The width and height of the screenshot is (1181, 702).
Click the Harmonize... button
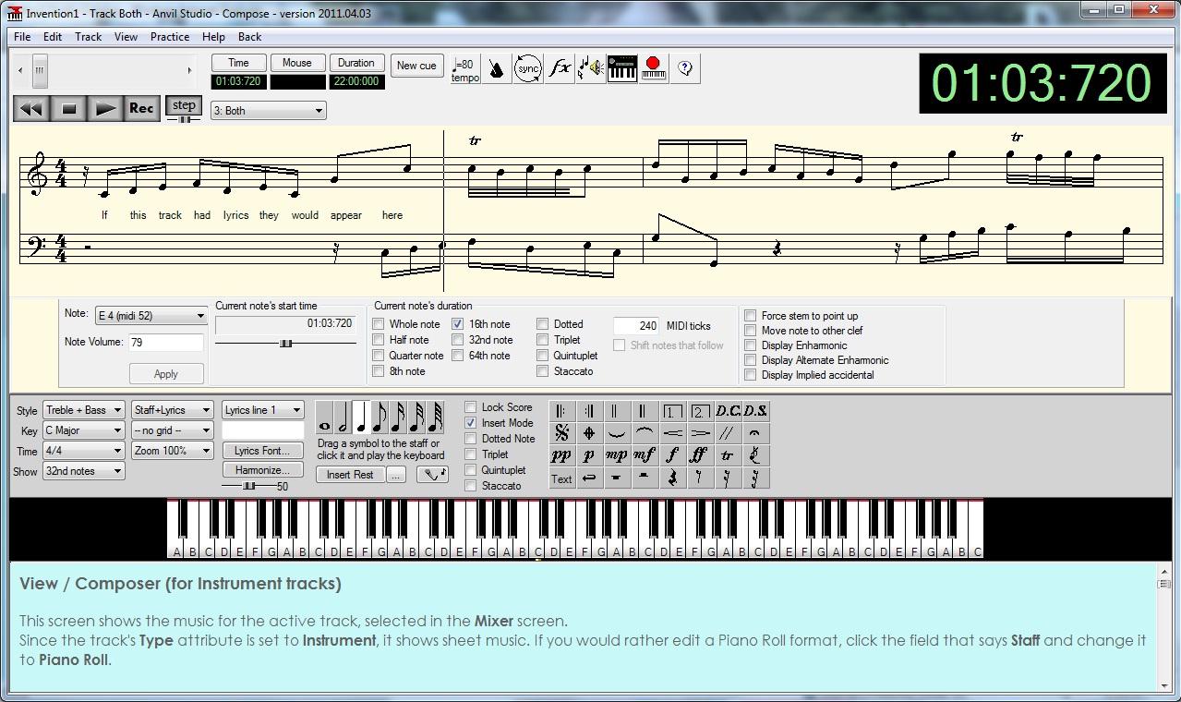[x=262, y=470]
